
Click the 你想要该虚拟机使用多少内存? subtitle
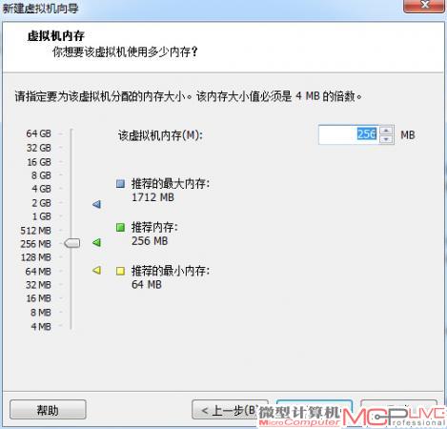pyautogui.click(x=125, y=51)
